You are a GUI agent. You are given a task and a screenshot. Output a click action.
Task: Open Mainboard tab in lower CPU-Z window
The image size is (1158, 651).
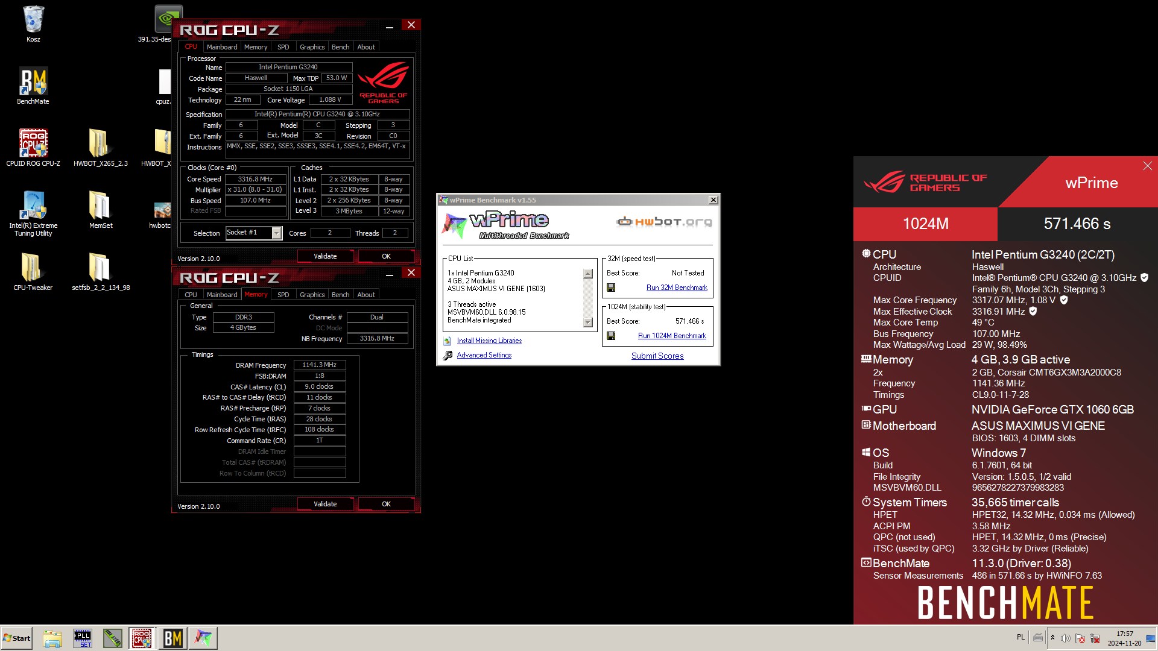point(222,295)
